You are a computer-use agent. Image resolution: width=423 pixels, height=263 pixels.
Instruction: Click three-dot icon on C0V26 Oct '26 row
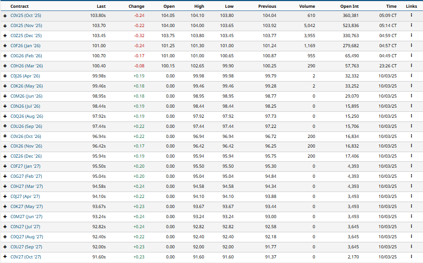coord(412,137)
